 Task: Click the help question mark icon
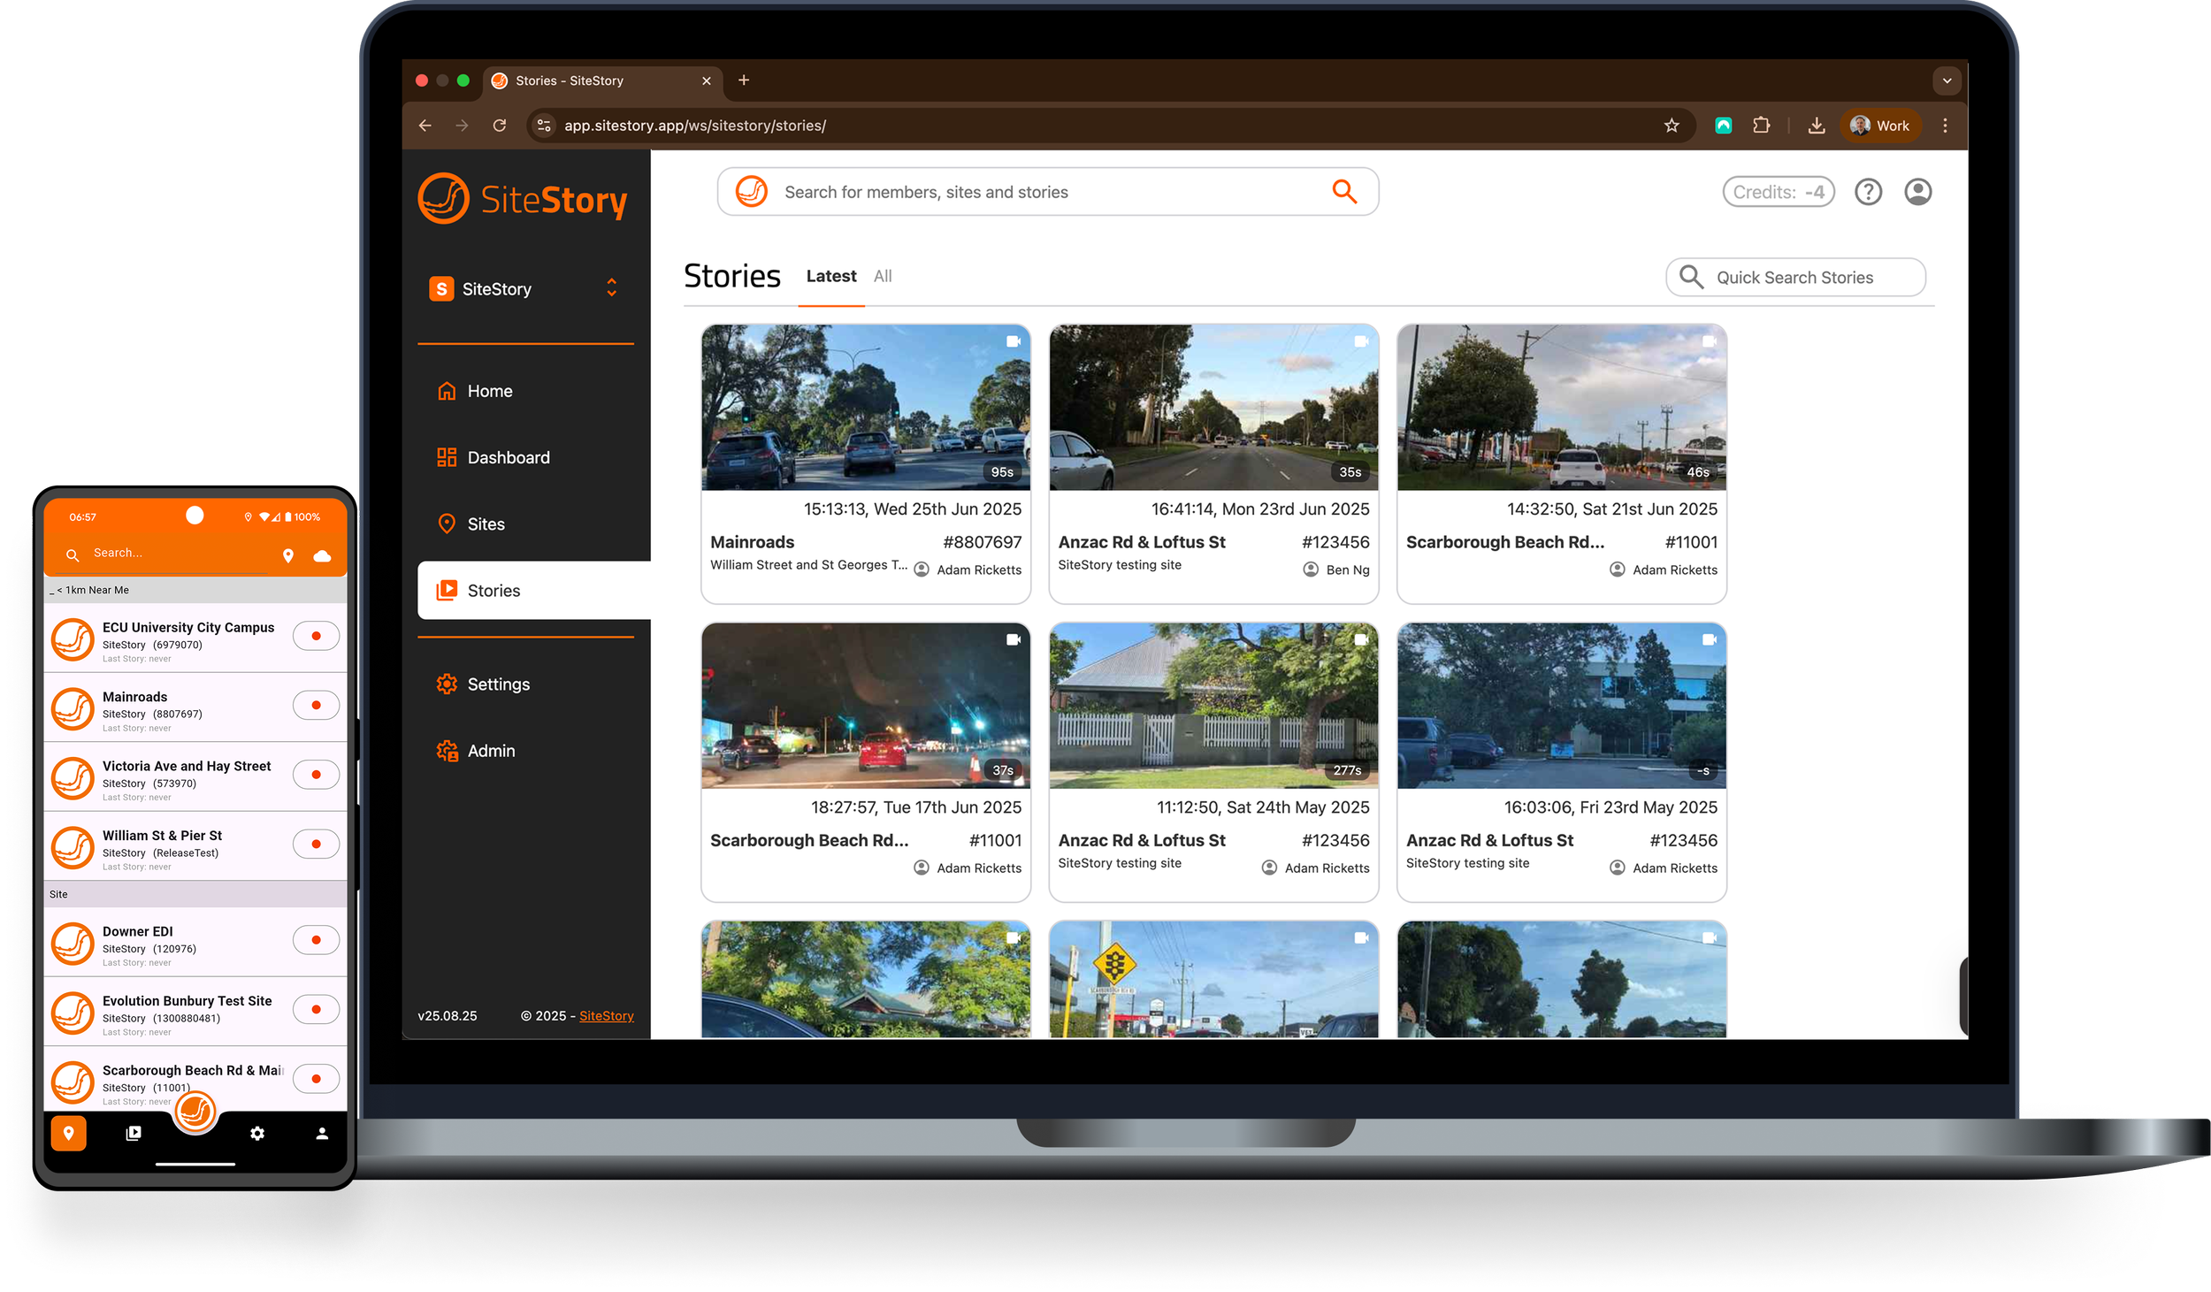tap(1868, 192)
